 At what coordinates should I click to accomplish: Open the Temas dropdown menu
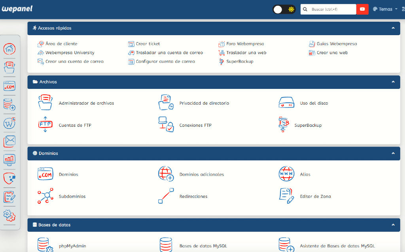(x=385, y=9)
